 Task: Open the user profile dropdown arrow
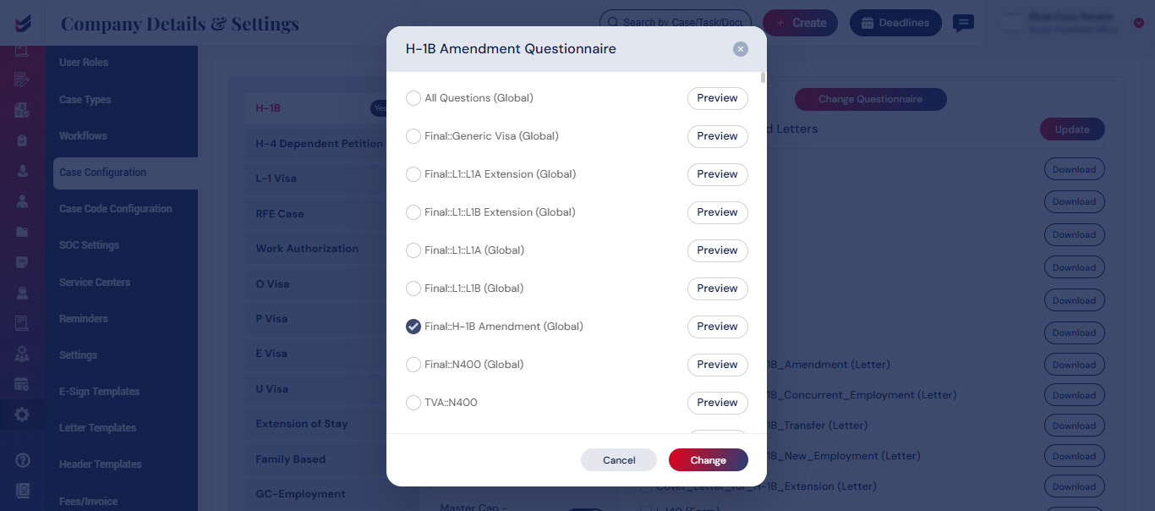(1138, 23)
